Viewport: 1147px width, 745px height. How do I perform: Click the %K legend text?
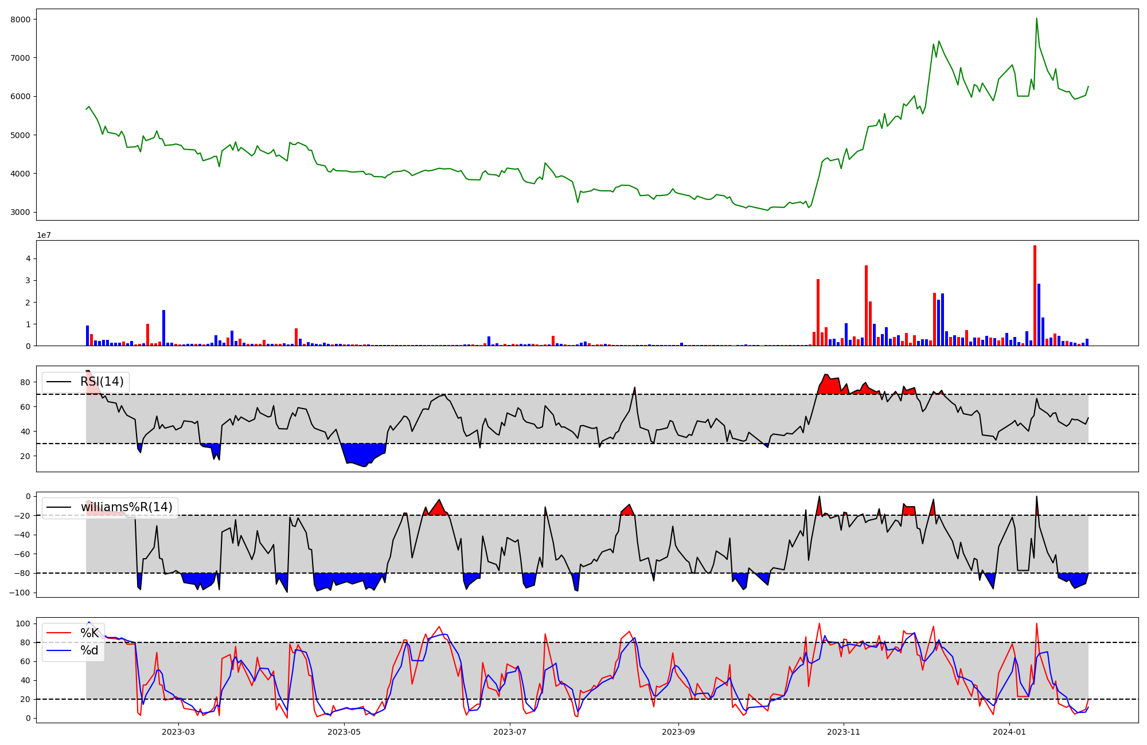89,633
